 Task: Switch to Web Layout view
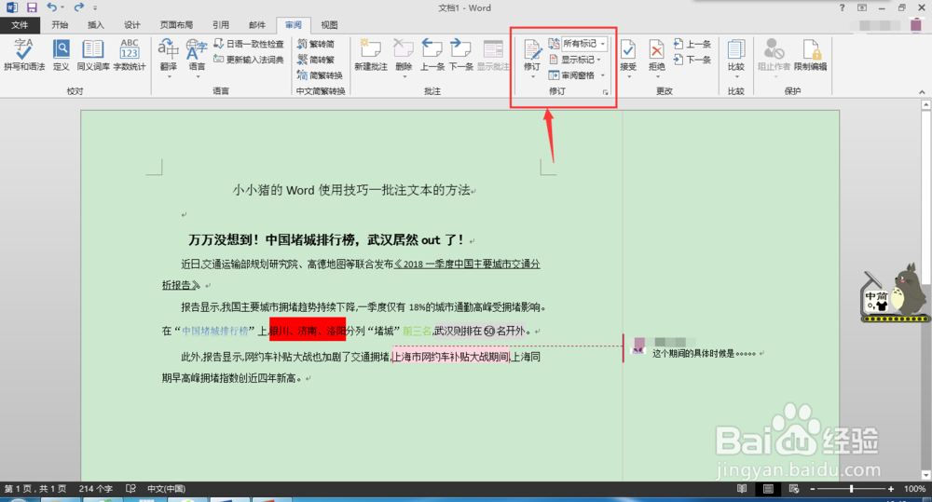pos(794,488)
